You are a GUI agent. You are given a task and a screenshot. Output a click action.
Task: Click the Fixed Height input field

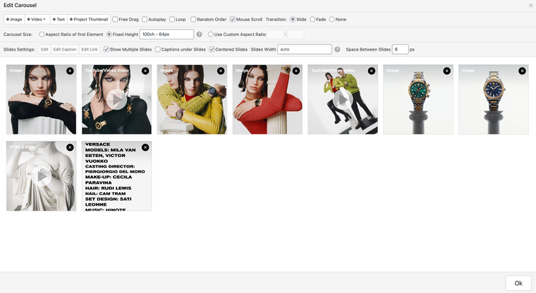[166, 35]
